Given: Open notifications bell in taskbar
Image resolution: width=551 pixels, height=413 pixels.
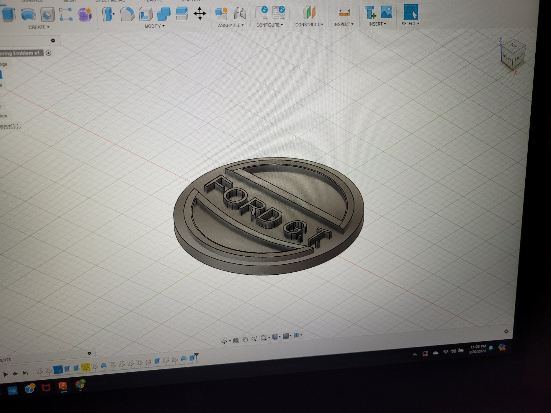Looking at the screenshot, I should point(491,348).
